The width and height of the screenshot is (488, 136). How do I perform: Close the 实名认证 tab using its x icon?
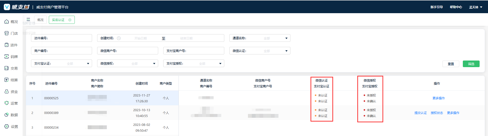[70, 20]
